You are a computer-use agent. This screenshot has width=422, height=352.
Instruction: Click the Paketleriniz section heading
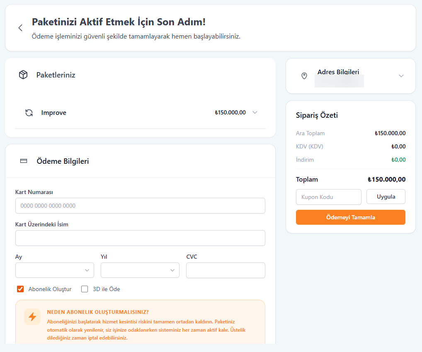[x=56, y=75]
